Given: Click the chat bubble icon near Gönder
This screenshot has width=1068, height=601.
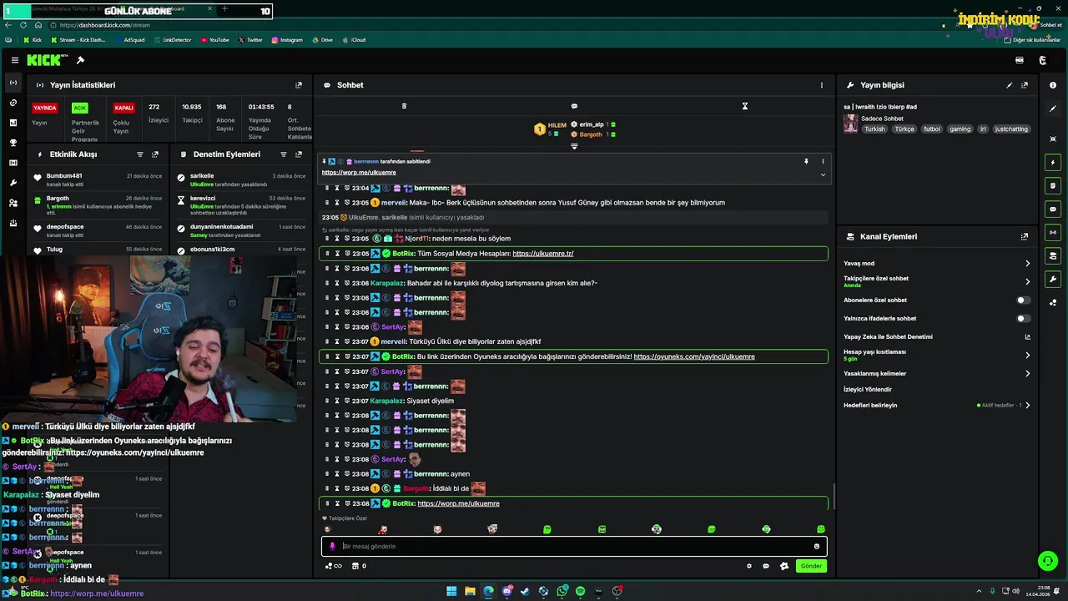Looking at the screenshot, I should click(x=766, y=566).
